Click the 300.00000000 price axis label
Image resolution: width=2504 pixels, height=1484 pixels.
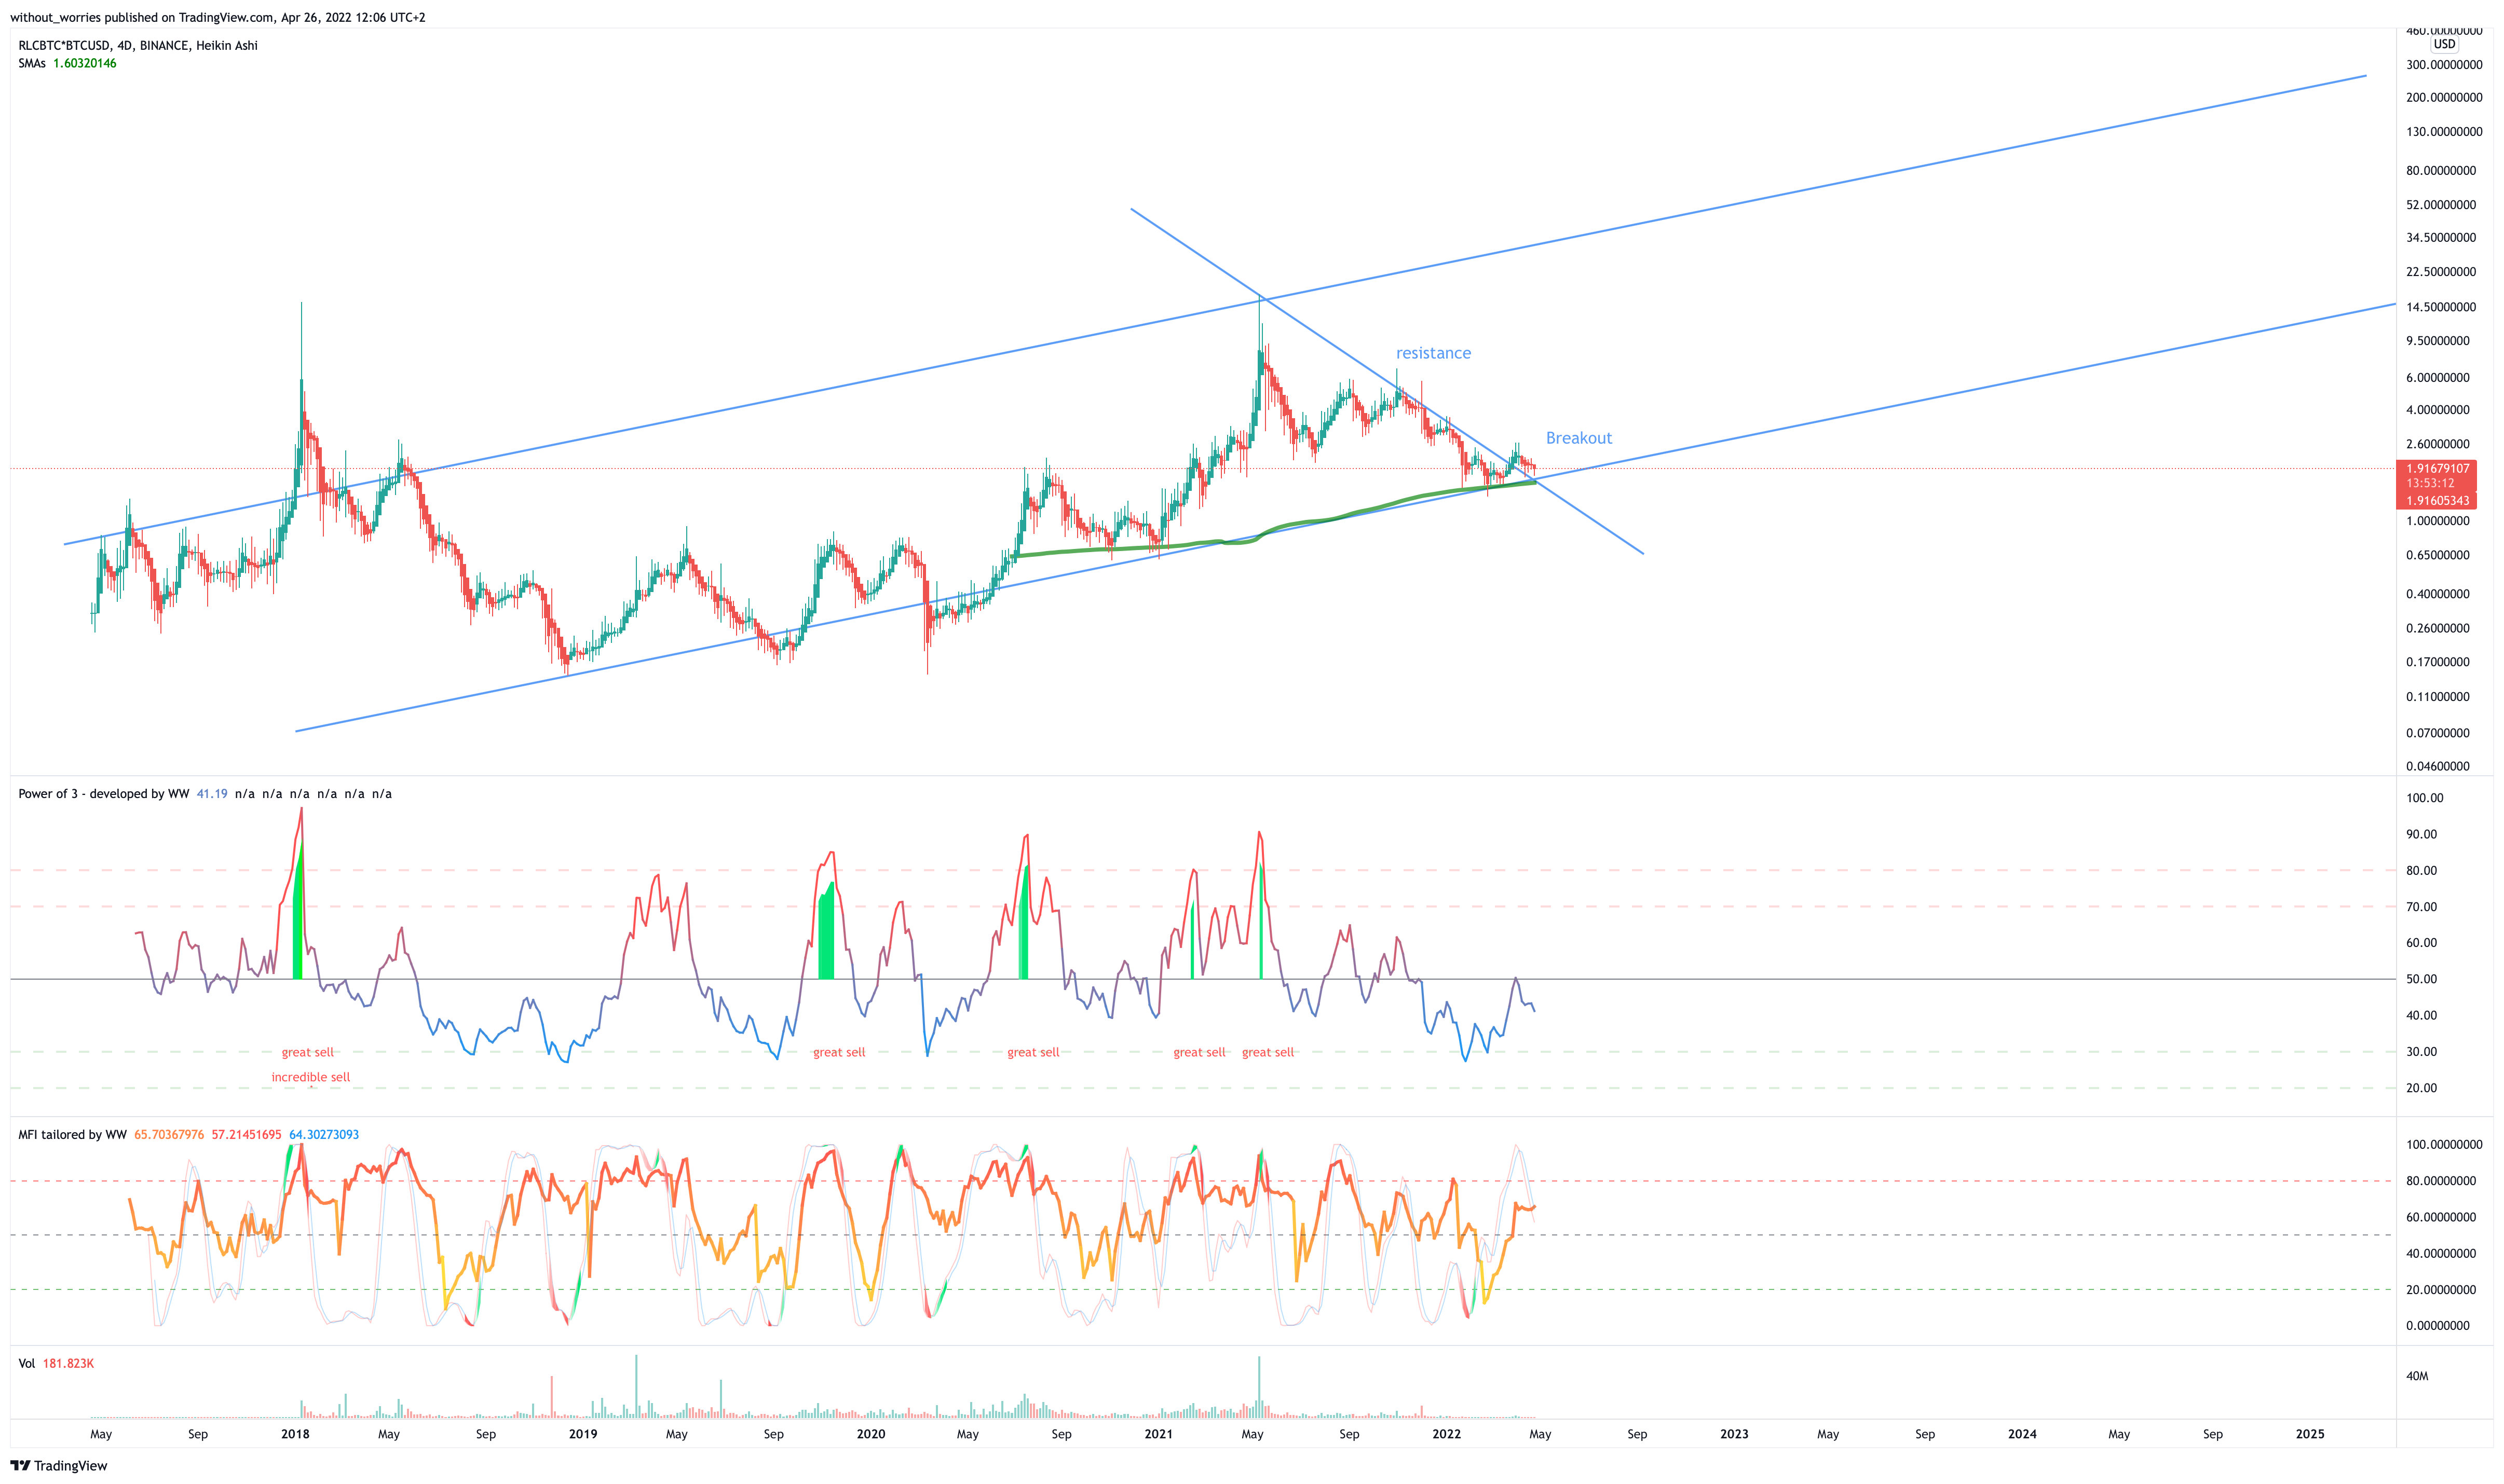pyautogui.click(x=2444, y=65)
